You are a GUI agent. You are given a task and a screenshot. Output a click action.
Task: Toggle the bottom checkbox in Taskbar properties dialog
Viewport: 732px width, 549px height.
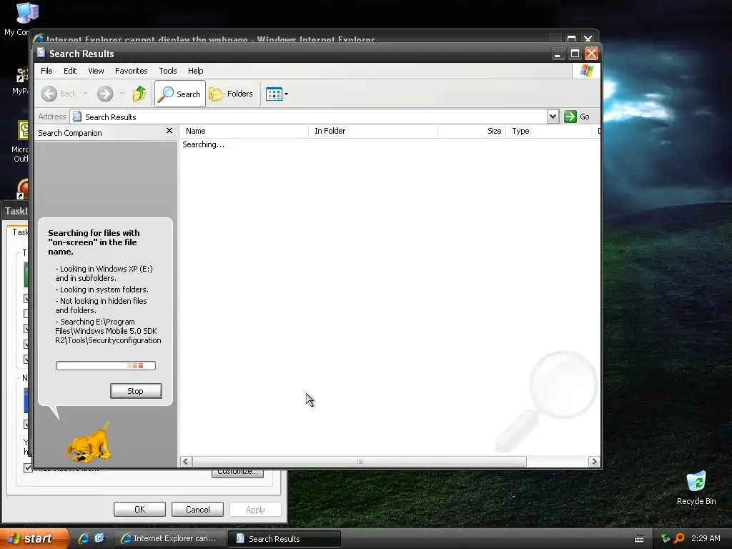tap(28, 468)
